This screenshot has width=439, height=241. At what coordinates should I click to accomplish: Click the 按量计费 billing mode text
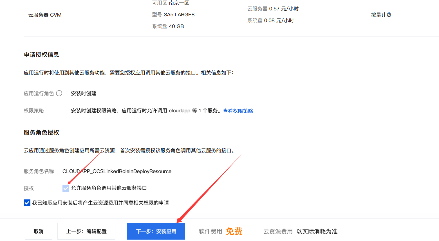click(381, 15)
